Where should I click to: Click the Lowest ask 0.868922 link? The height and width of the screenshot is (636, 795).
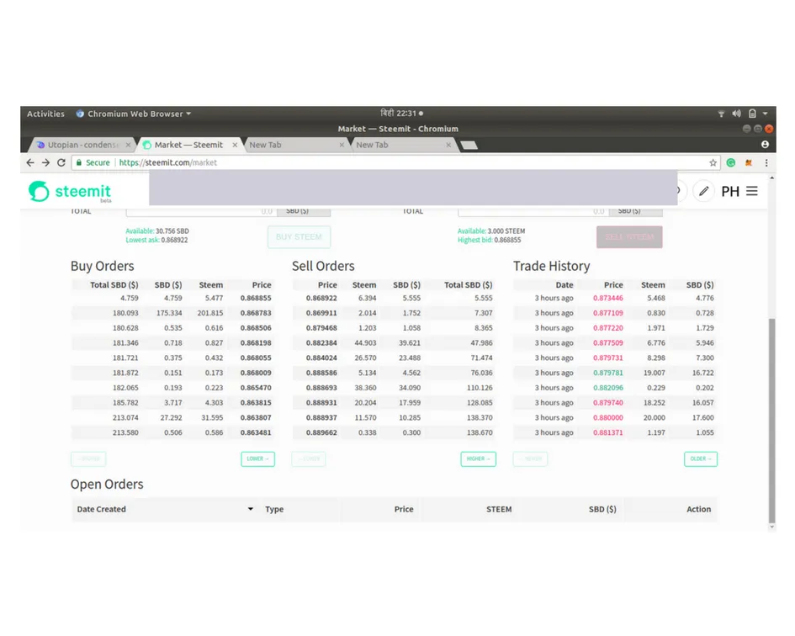point(156,240)
